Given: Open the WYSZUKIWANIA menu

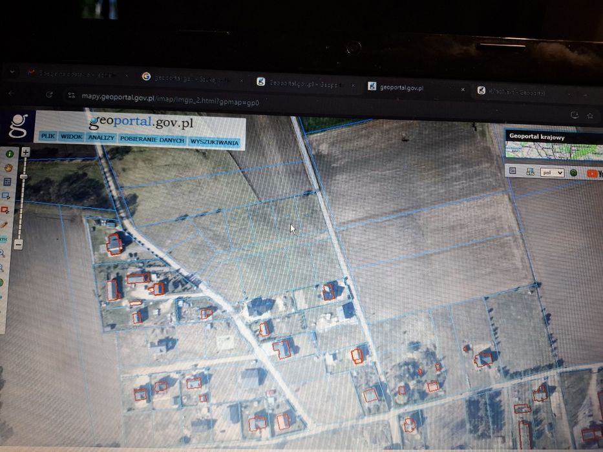Looking at the screenshot, I should (214, 142).
